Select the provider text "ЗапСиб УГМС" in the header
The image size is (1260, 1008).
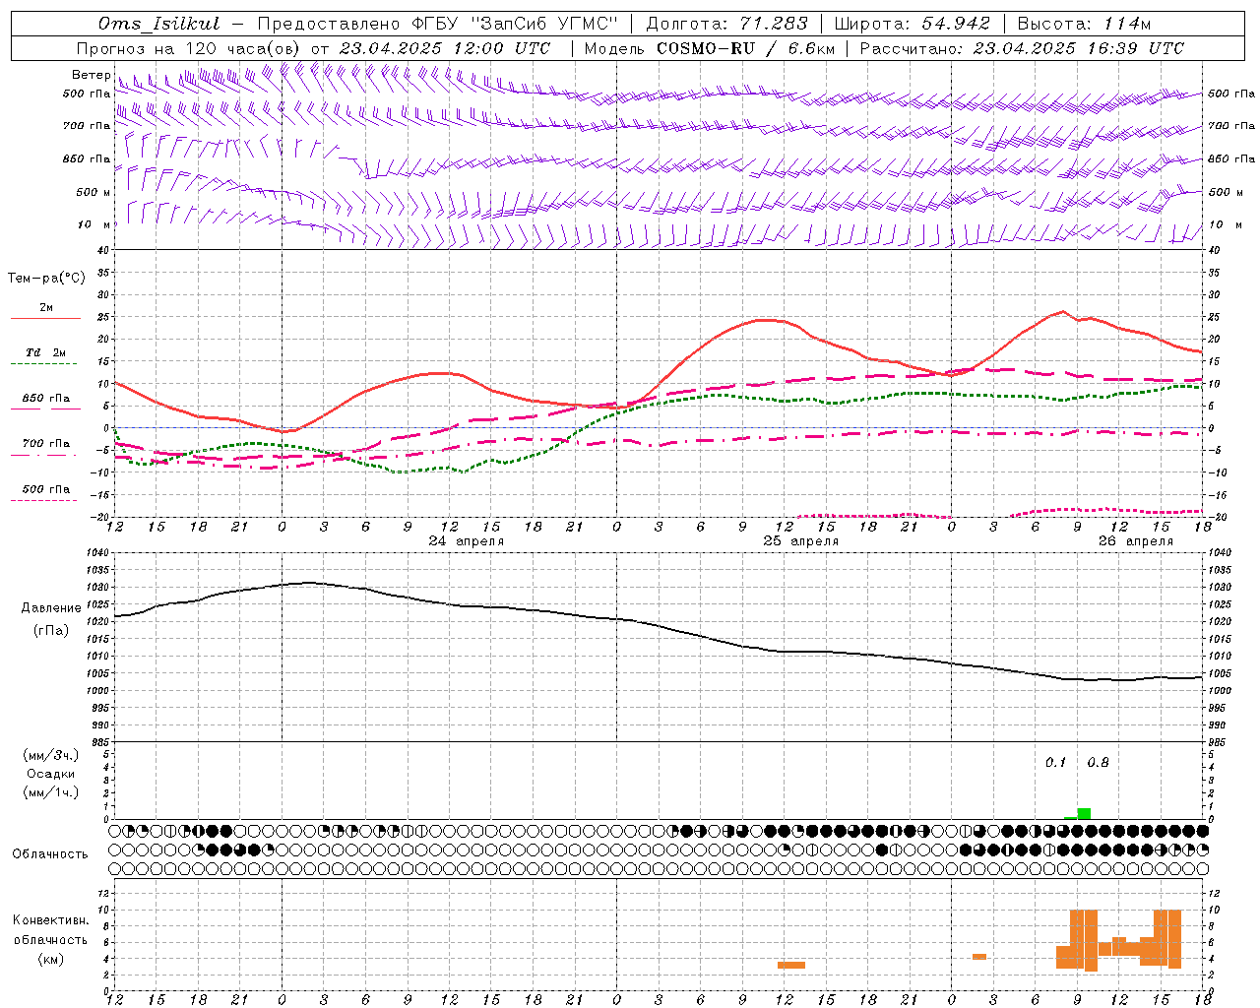pyautogui.click(x=545, y=24)
